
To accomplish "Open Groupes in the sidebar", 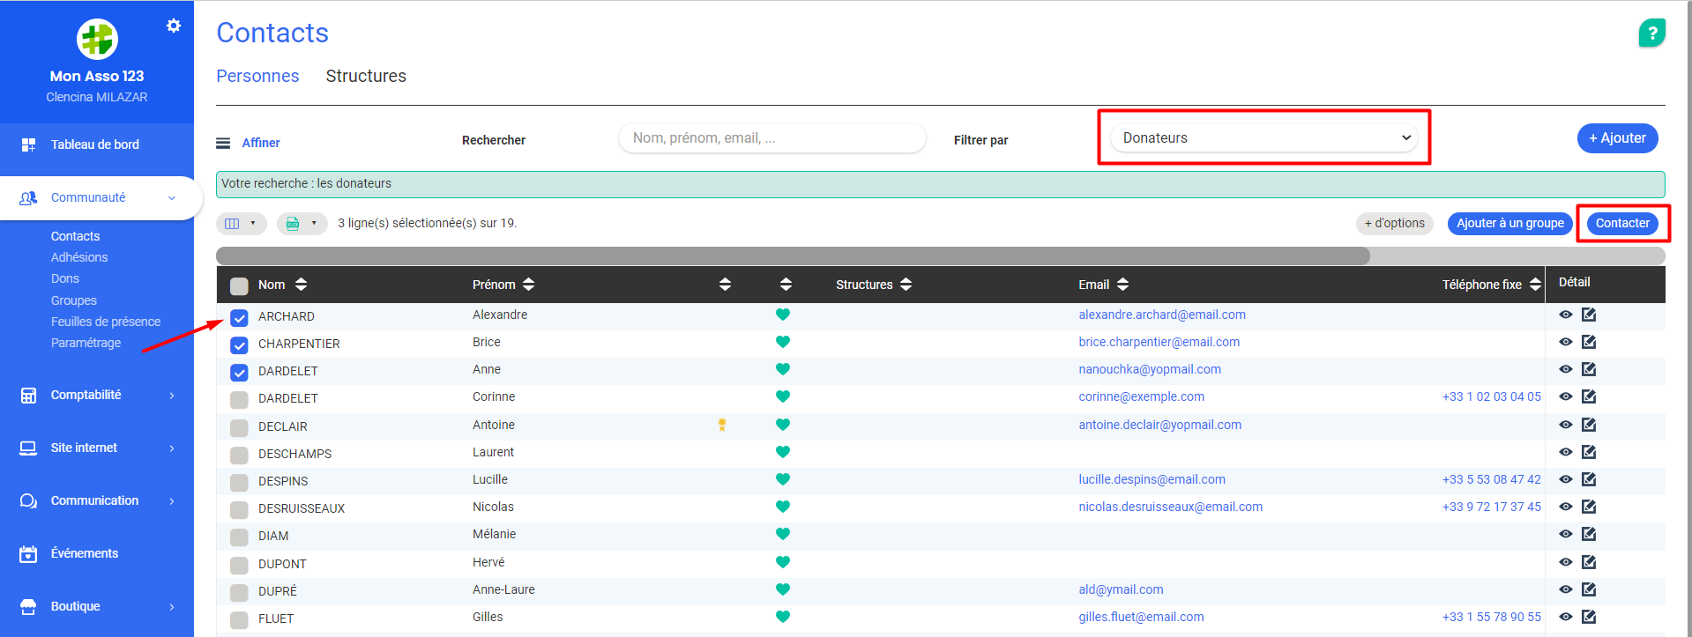I will 74,300.
